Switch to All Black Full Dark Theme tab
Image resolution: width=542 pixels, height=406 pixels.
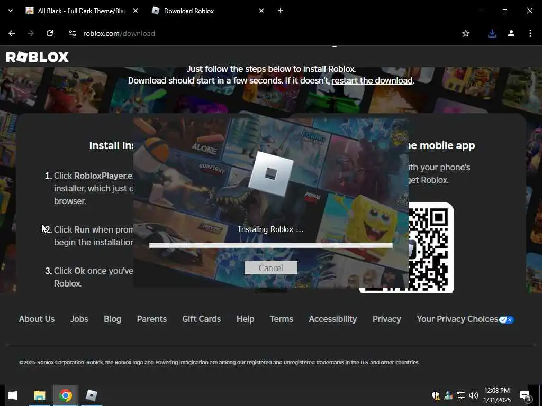point(82,11)
